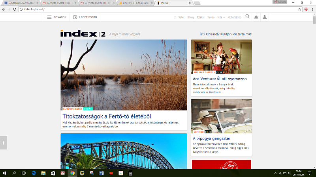316x177 pixels.
Task: Open the LEGFRISSEBB section
Action: click(x=85, y=17)
